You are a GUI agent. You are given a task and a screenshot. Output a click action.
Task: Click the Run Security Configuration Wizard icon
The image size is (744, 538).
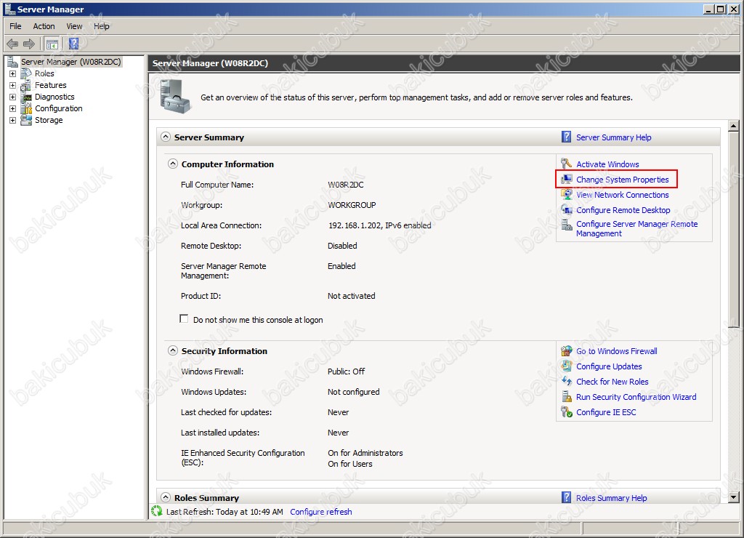(x=567, y=396)
